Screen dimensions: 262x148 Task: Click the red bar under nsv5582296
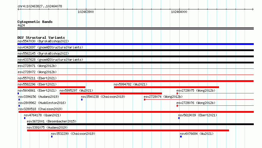click(52, 87)
